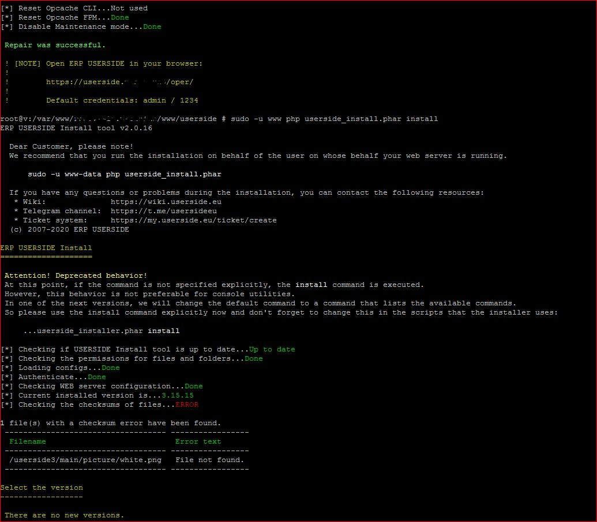Click 'Checking WEB server configuration' line
This screenshot has width=597, height=522.
click(x=102, y=386)
